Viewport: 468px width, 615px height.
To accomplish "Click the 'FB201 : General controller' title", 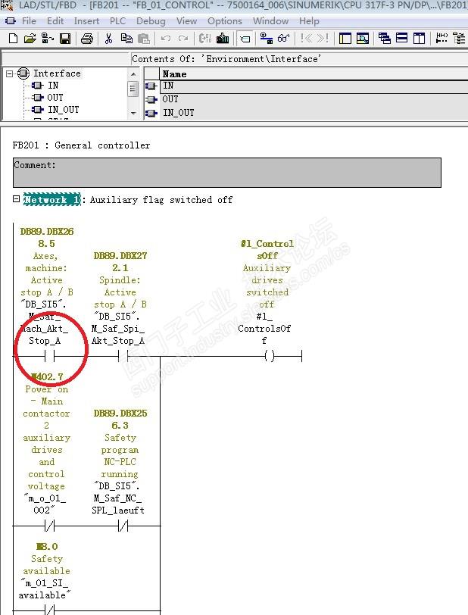I will coord(81,145).
